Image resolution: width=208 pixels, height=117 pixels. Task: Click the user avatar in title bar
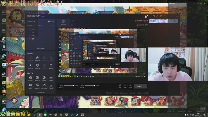146,16
